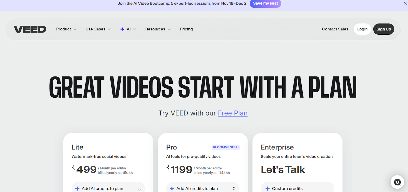Expand the Use Cases dropdown menu
The image size is (408, 192).
click(98, 29)
